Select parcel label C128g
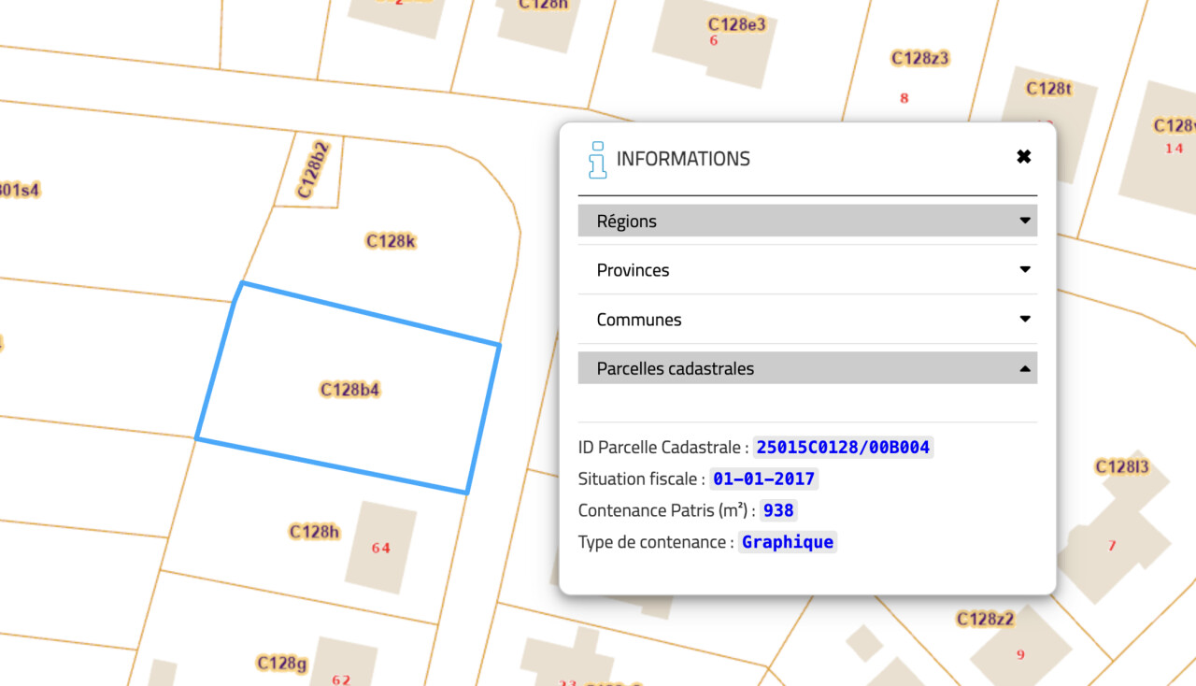Image resolution: width=1196 pixels, height=686 pixels. tap(282, 664)
